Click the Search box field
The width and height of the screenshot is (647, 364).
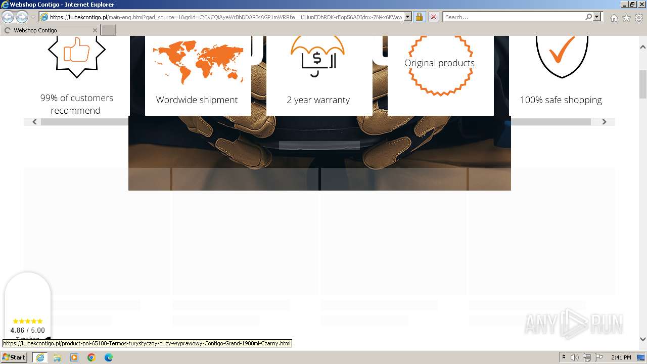tap(514, 17)
